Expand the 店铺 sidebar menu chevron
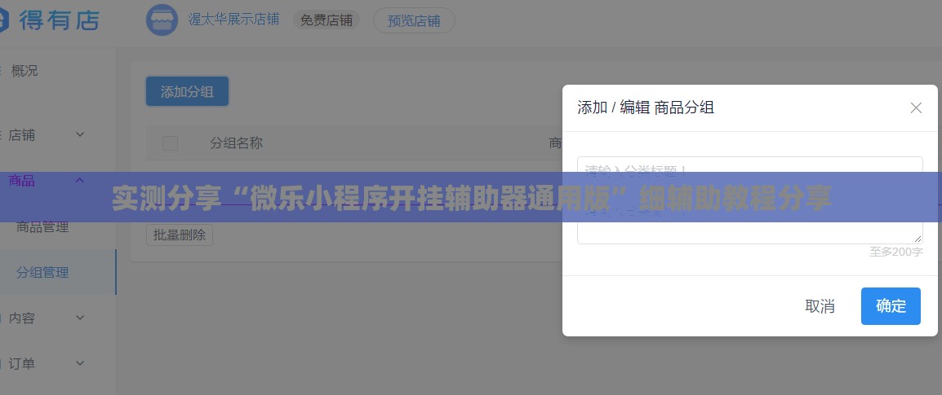The height and width of the screenshot is (395, 942). click(x=80, y=135)
